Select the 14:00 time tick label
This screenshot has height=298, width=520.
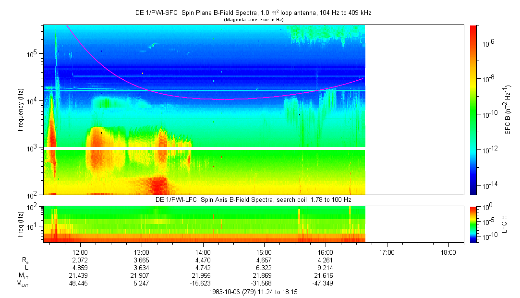click(203, 252)
